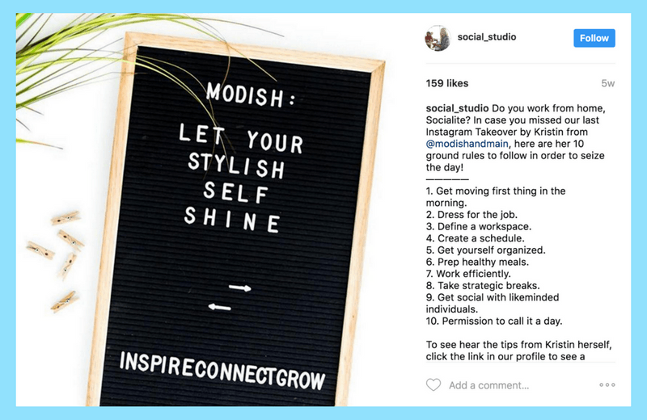The width and height of the screenshot is (647, 420).
Task: Click the LET YOUR STYLISH SELF SHINE text
Action: pos(240,178)
